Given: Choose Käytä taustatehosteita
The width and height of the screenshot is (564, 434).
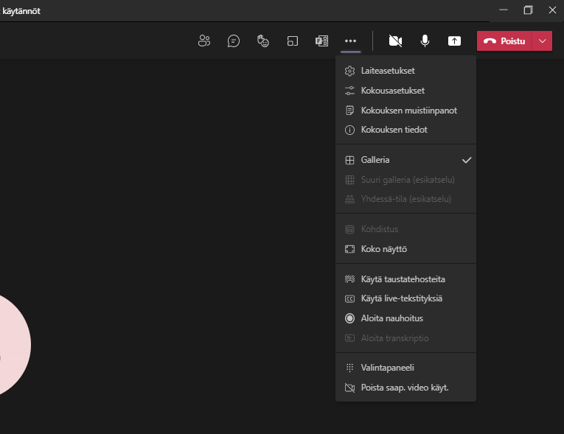Looking at the screenshot, I should [405, 279].
